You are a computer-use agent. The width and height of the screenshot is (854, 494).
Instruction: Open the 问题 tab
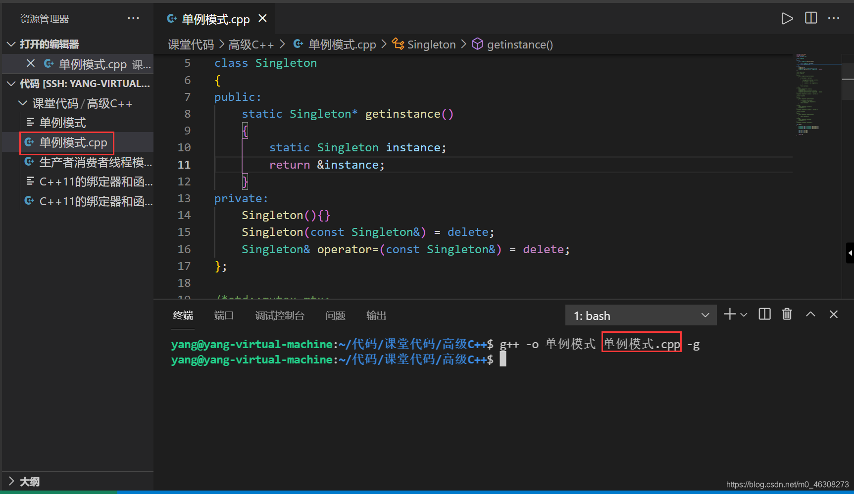click(x=335, y=315)
